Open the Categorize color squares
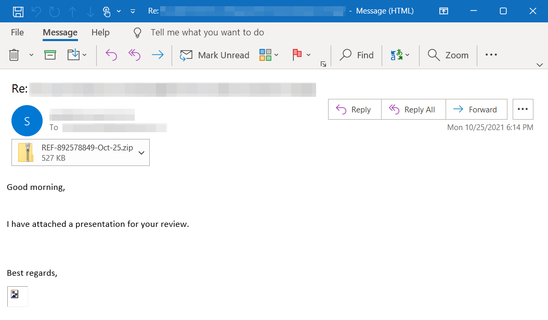This screenshot has width=548, height=320. point(266,55)
